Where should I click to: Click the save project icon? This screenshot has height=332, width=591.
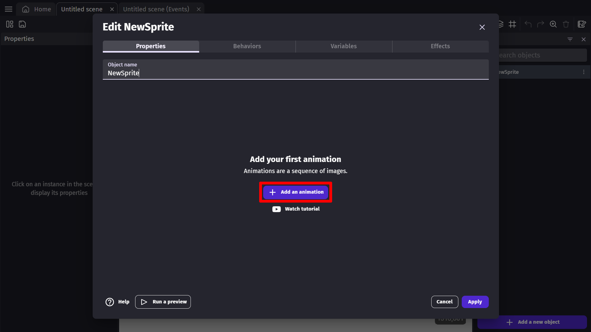[x=22, y=24]
